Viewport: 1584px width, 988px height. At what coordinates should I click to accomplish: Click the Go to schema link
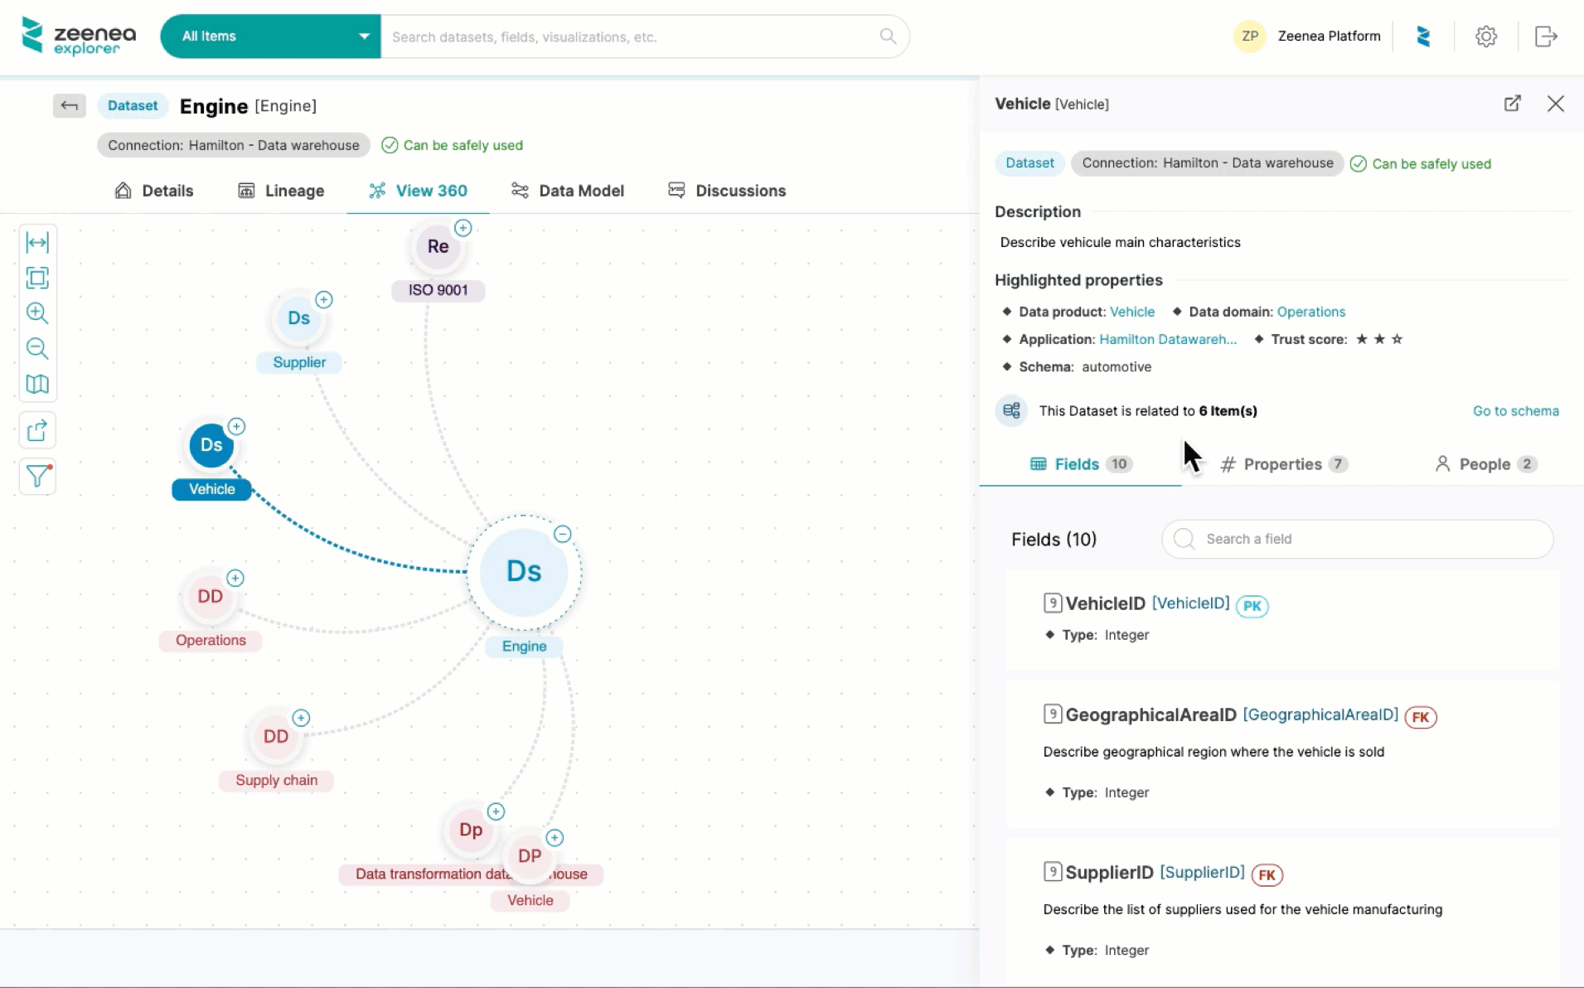(x=1515, y=411)
